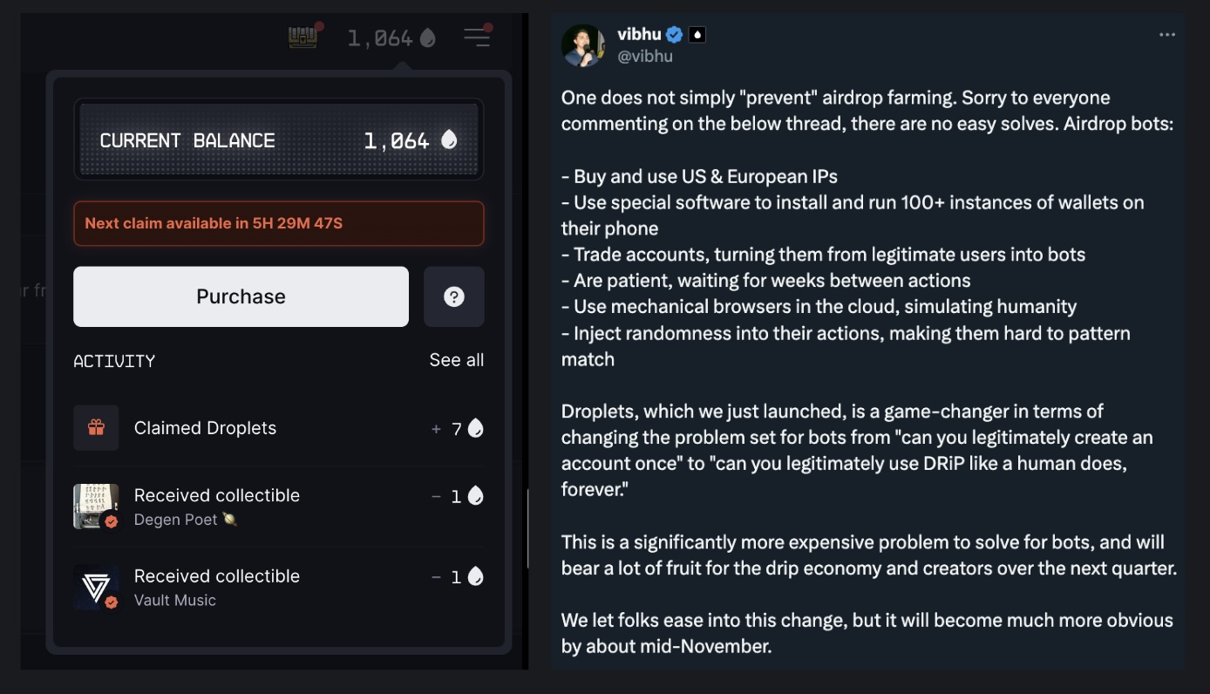Screen dimensions: 1210x694
Task: Click the treasure chest icon in header
Action: (x=302, y=37)
